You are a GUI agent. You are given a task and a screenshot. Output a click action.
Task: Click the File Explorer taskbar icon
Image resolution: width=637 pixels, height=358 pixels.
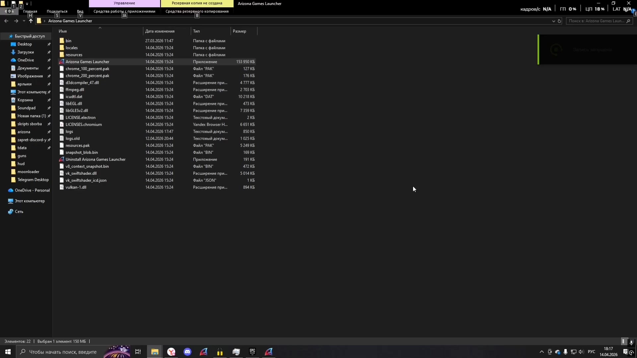[155, 352]
